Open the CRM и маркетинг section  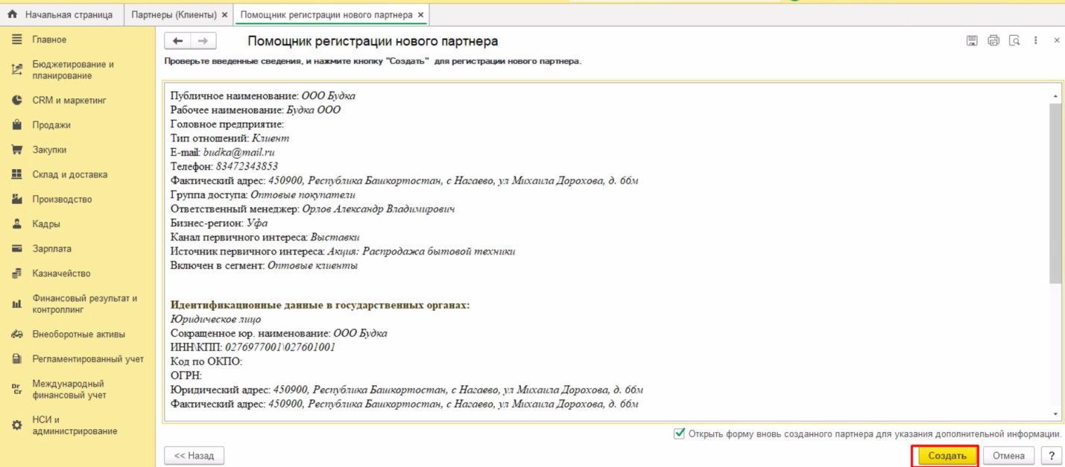click(69, 101)
